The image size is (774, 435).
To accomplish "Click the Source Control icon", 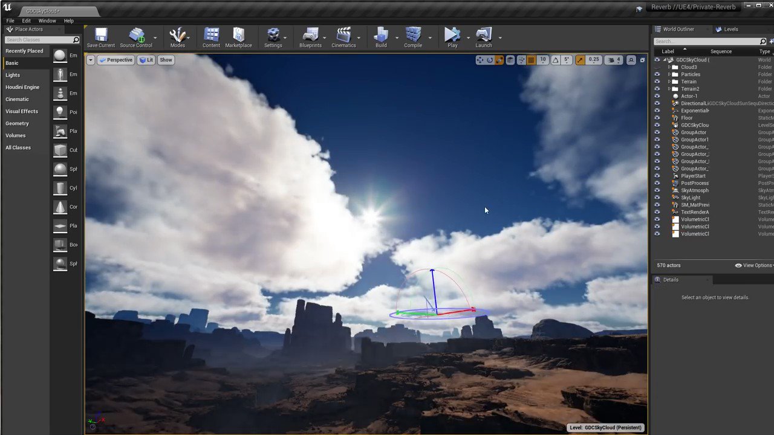I will coord(135,34).
